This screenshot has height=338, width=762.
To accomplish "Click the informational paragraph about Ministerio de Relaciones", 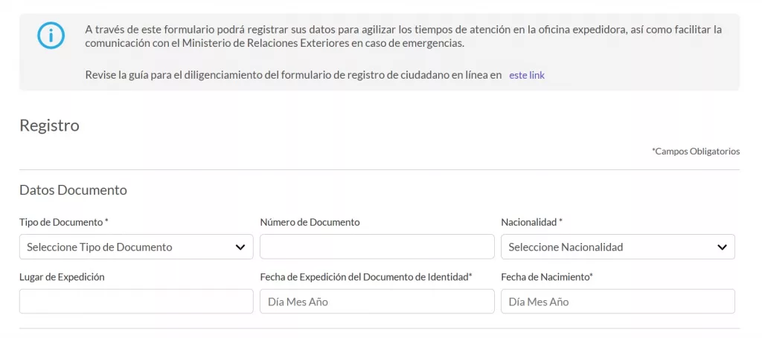I will pyautogui.click(x=402, y=36).
